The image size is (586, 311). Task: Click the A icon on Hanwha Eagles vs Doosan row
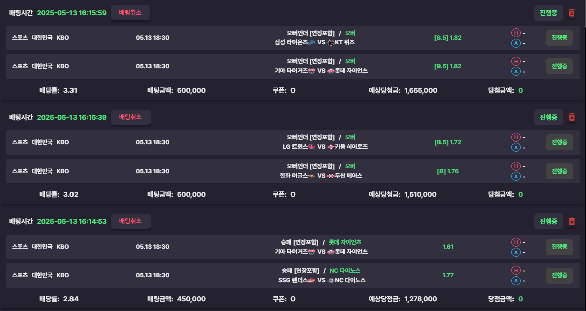(516, 176)
